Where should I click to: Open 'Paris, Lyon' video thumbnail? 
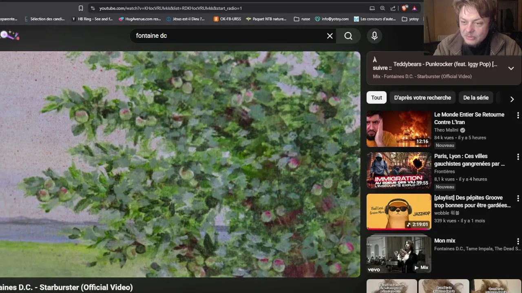tap(399, 170)
